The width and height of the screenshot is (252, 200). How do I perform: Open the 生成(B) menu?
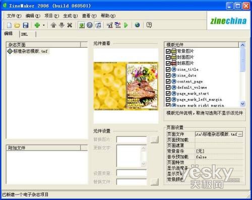pos(71,16)
